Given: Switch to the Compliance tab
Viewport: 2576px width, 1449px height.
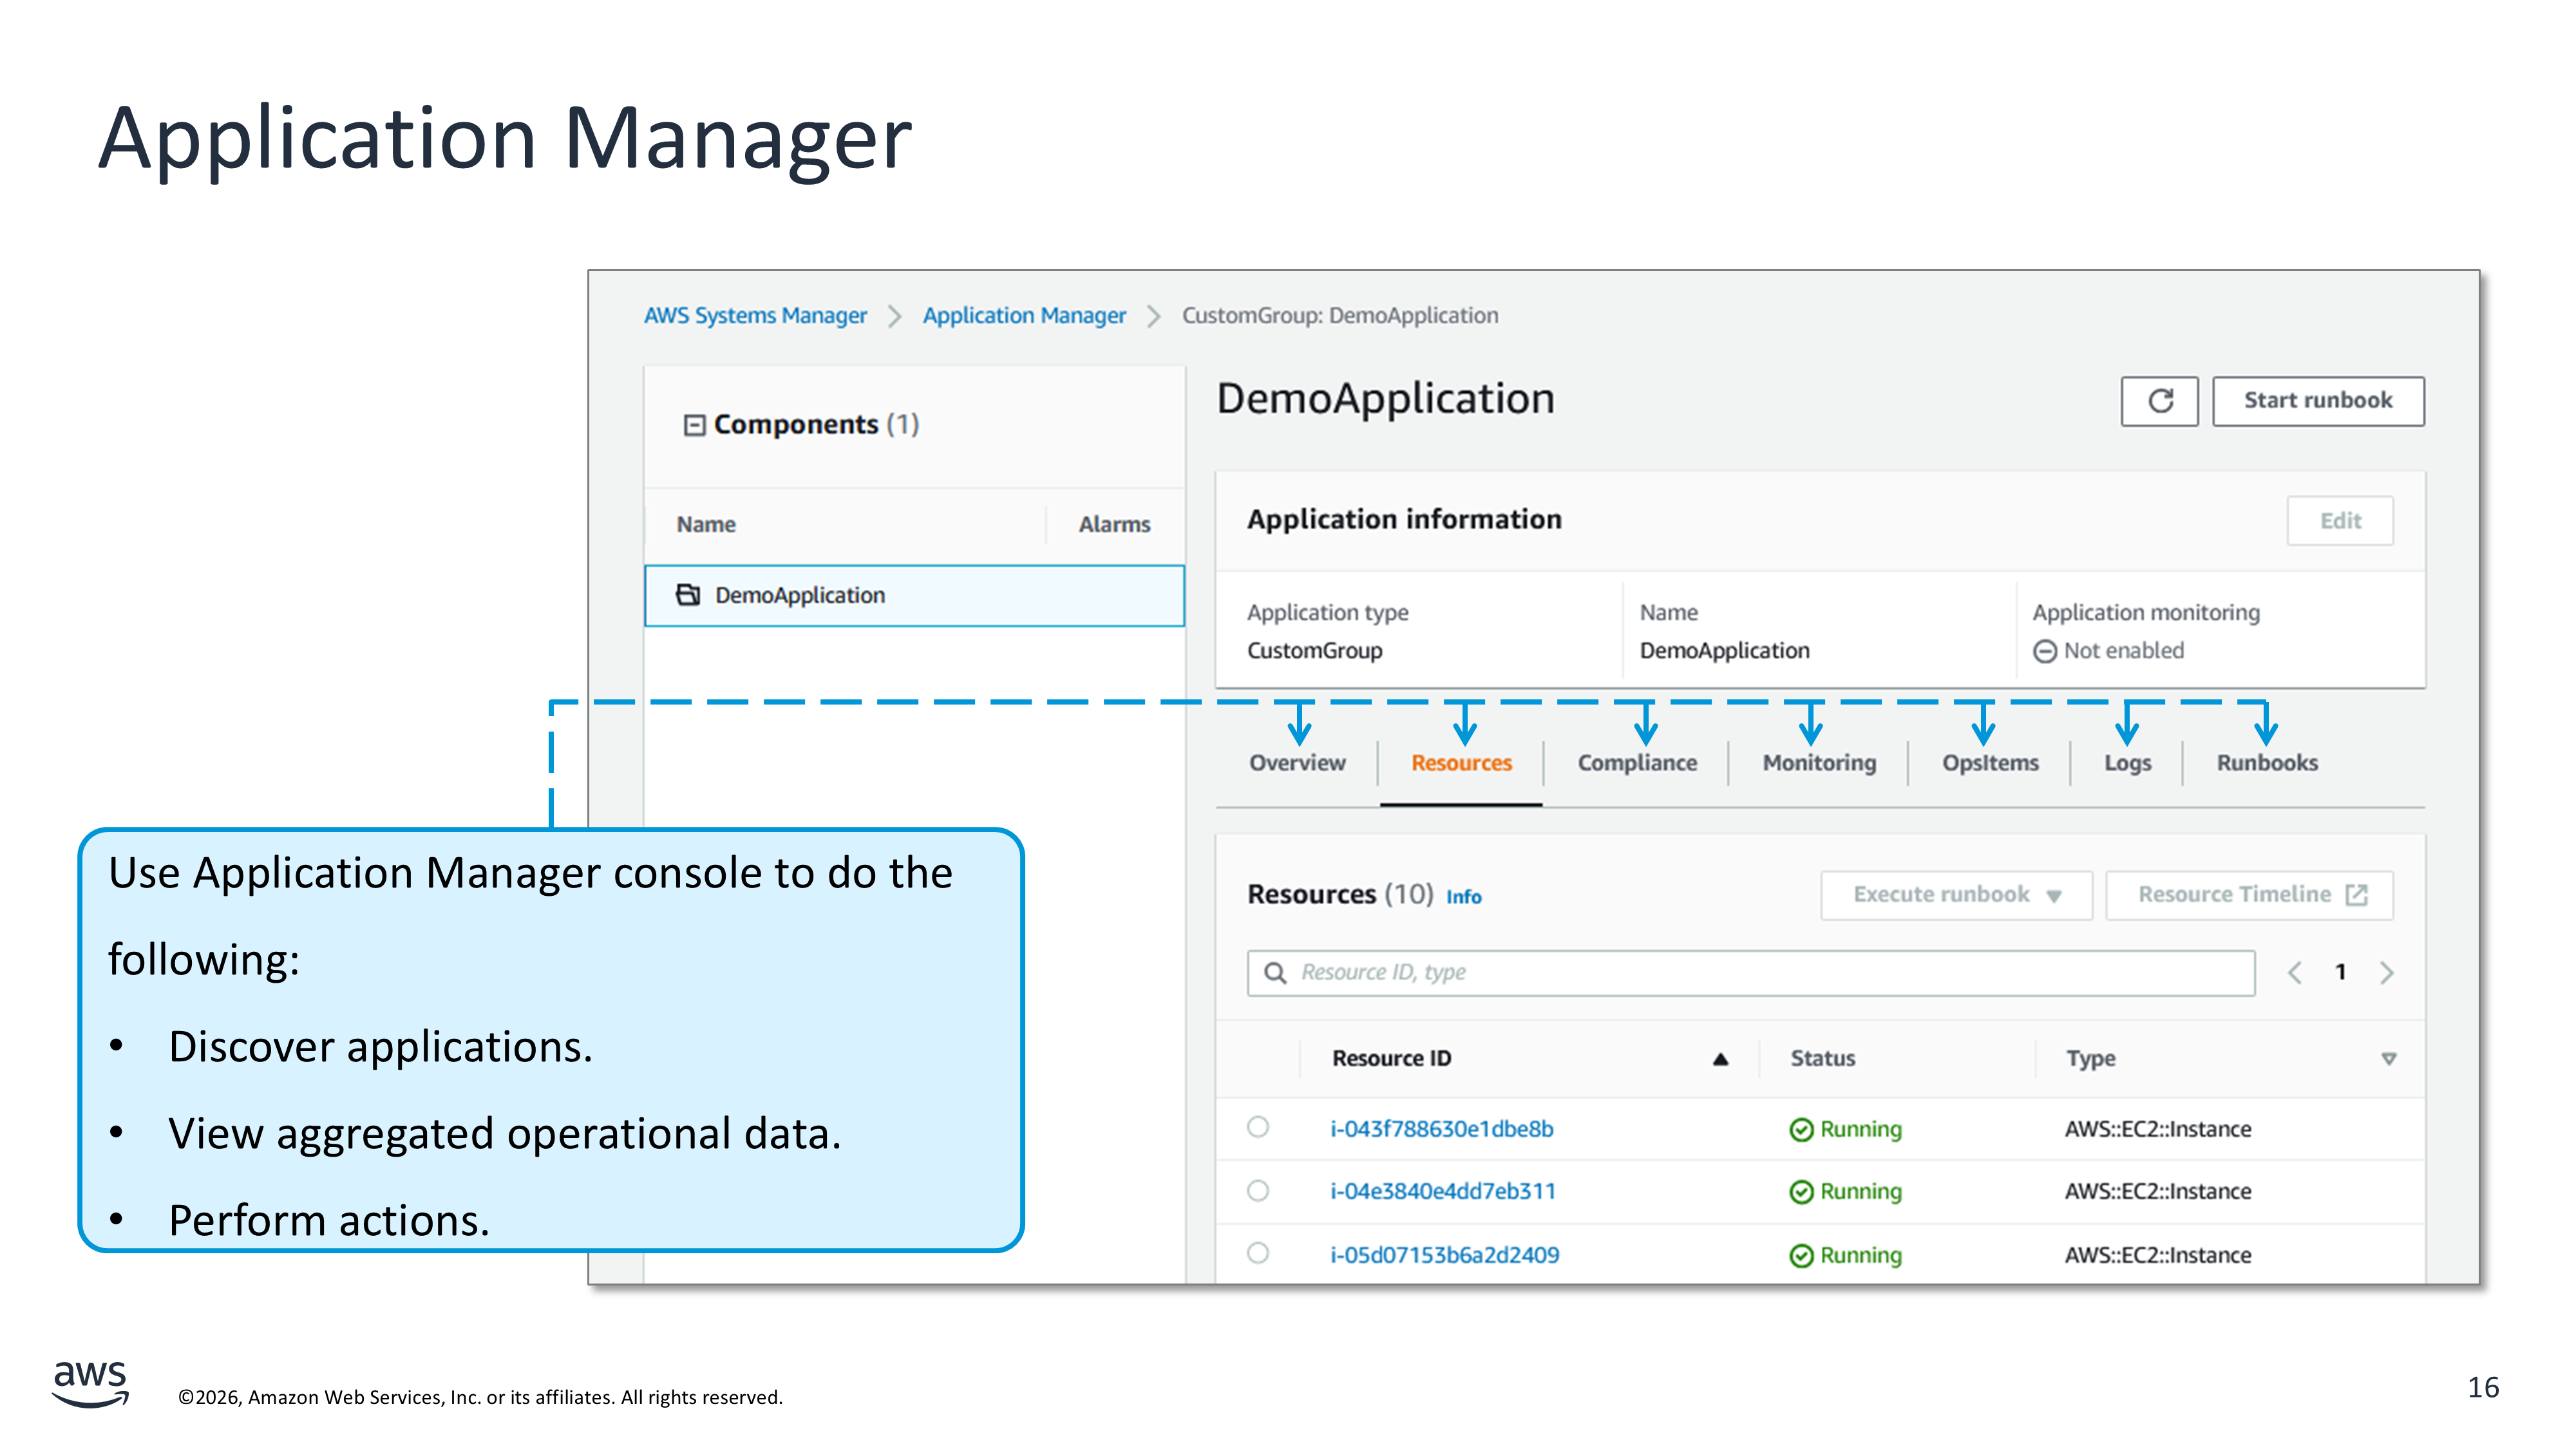Looking at the screenshot, I should click(x=1637, y=763).
